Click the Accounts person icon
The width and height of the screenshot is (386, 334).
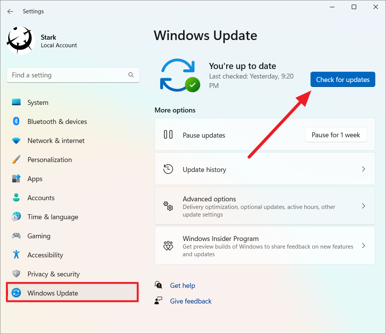tap(16, 198)
